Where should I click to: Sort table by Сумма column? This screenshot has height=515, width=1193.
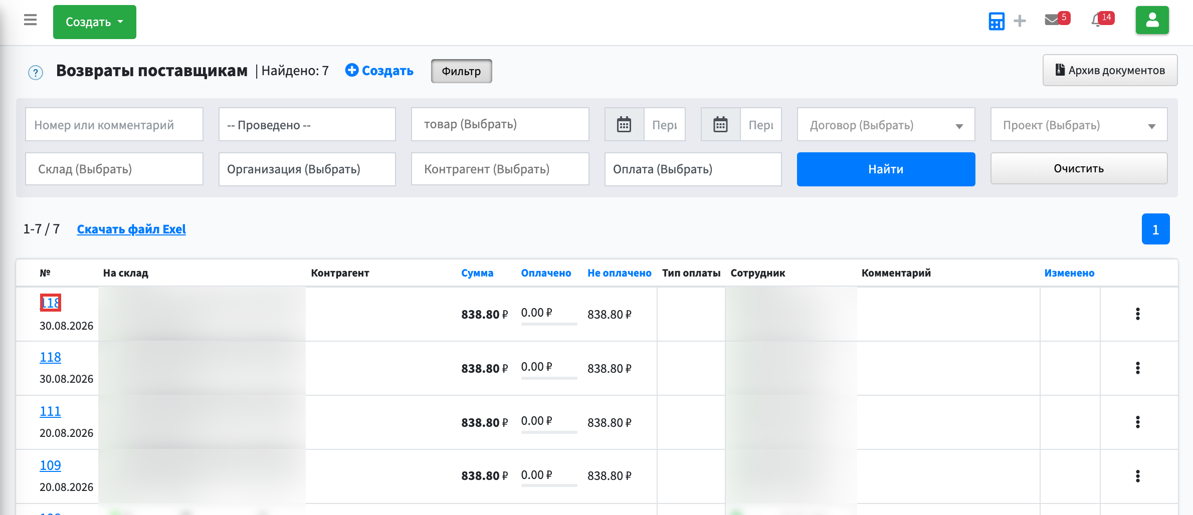(x=477, y=273)
